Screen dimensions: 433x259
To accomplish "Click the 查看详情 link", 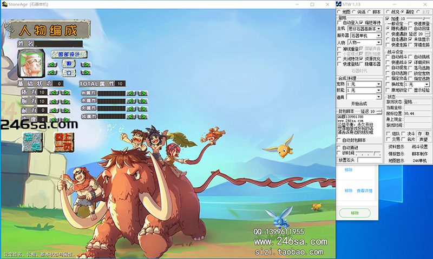I will 364,190.
